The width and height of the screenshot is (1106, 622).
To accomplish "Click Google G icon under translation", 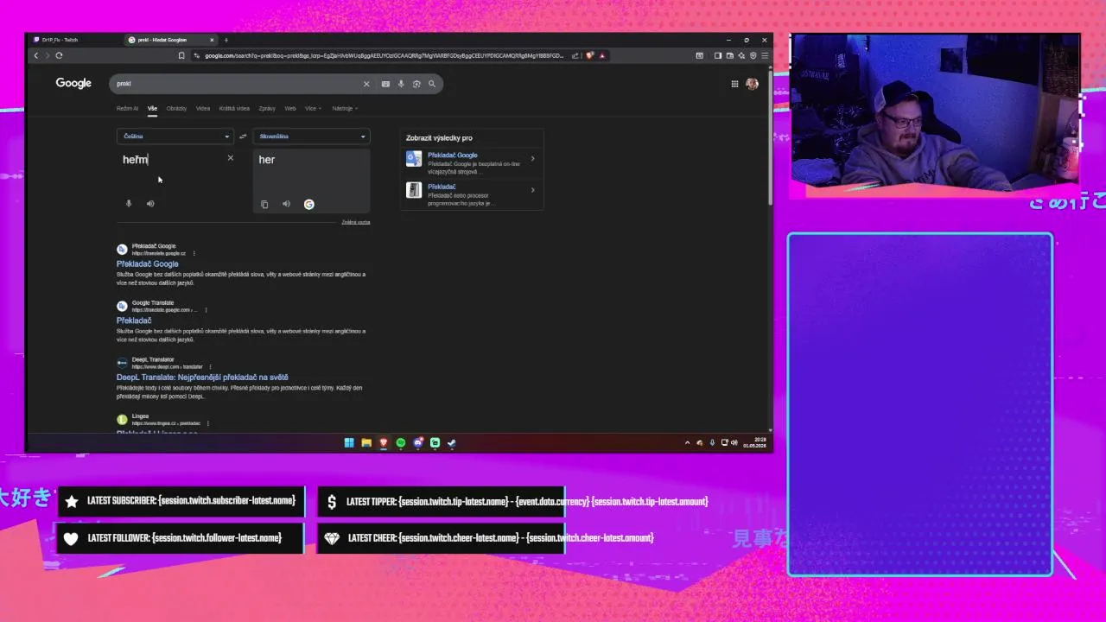I will [308, 205].
